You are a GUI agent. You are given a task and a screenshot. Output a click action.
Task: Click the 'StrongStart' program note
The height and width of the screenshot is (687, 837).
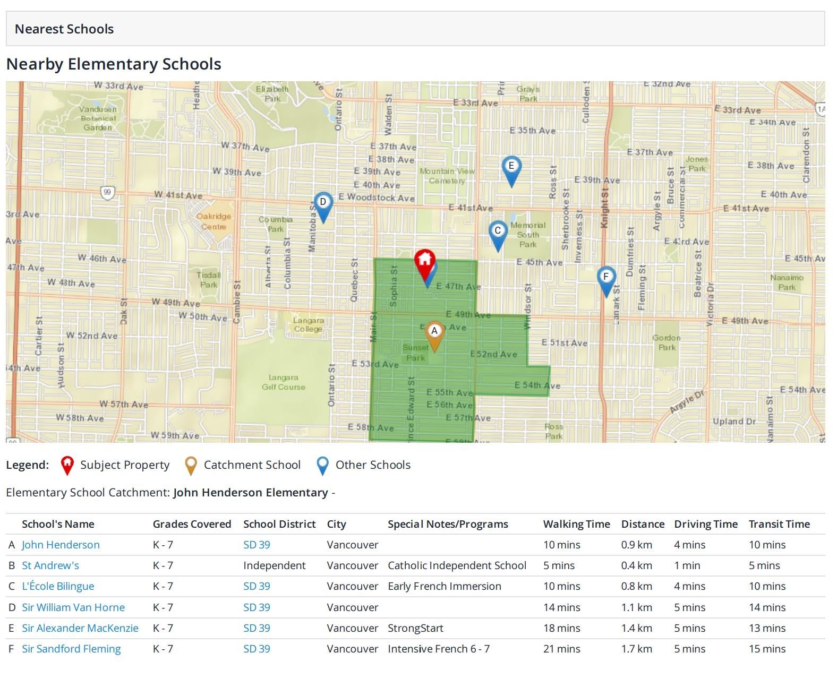tap(415, 628)
